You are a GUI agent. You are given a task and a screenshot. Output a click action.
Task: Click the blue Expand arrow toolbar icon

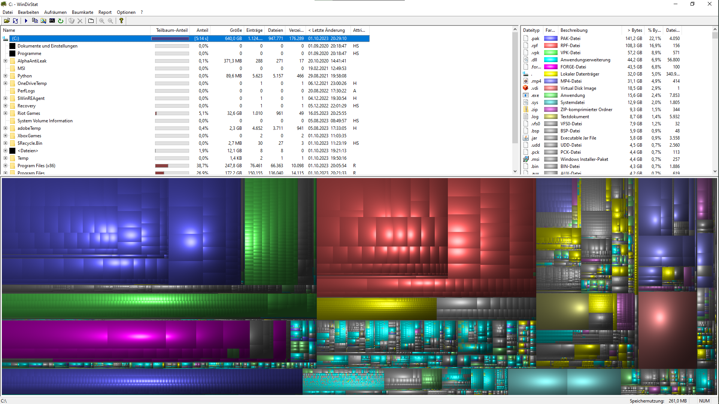click(x=26, y=21)
